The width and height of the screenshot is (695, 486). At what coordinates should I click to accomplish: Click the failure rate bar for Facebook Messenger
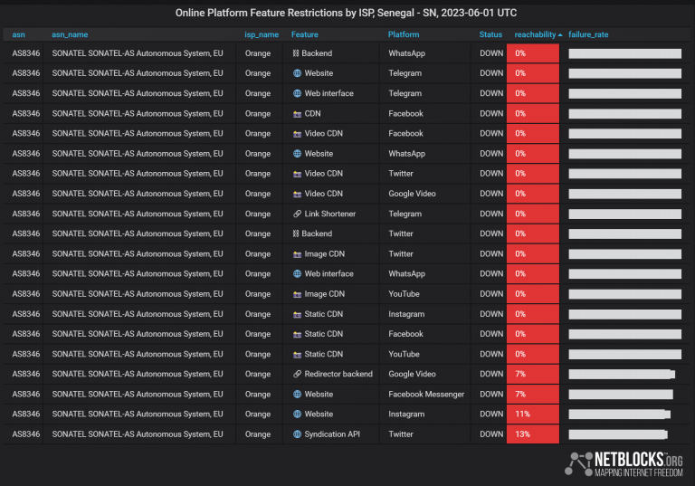[x=621, y=395]
